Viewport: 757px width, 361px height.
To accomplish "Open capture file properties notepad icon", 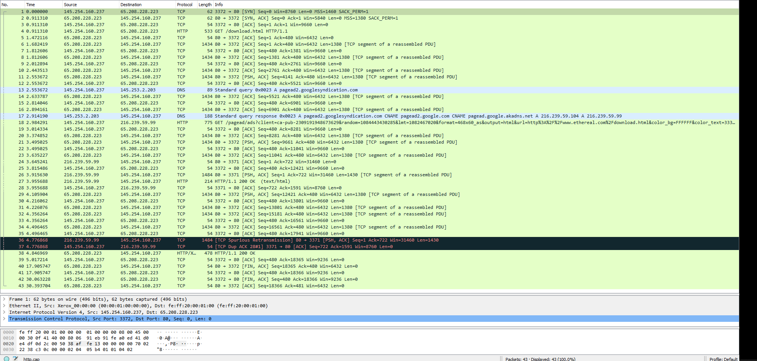I will coord(15,359).
